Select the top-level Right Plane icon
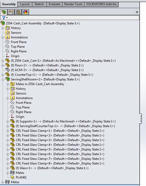 [8, 51]
